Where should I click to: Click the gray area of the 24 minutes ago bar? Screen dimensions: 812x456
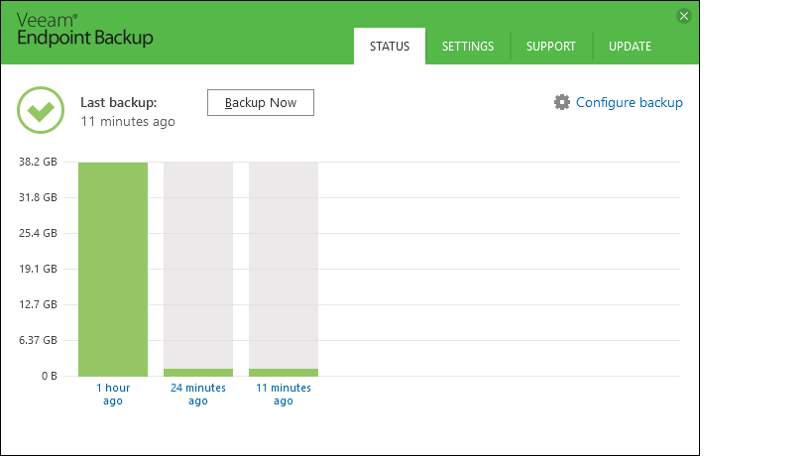[198, 263]
